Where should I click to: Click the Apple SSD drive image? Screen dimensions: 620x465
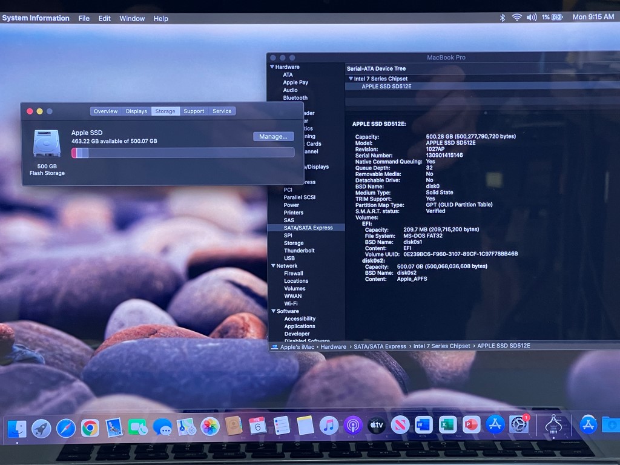tap(47, 143)
